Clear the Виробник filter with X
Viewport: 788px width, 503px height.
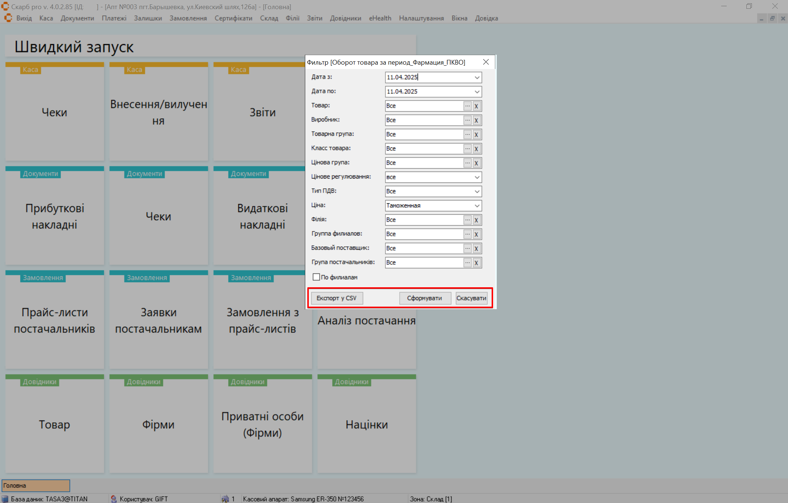[476, 120]
